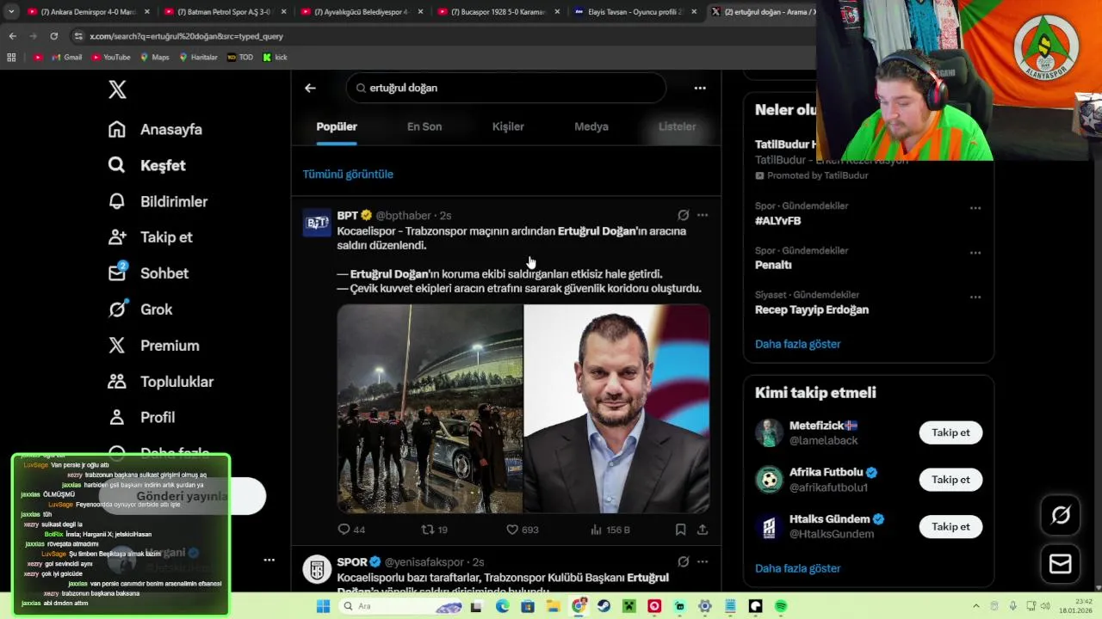Click the @yenisafakspor handle
This screenshot has height=619, width=1102.
424,562
